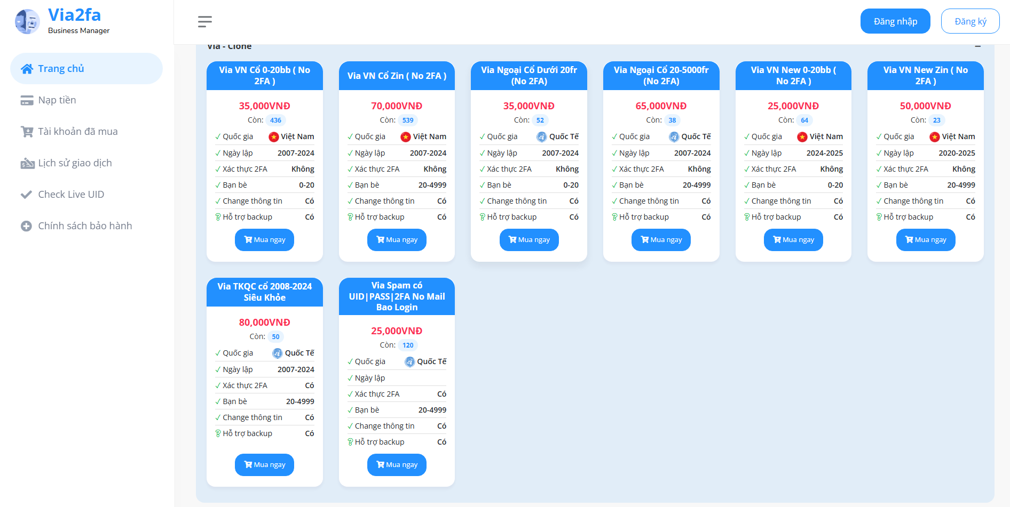Viewport: 1010px width, 507px height.
Task: Click the cart icon for Tài khoản đã mua
Action: (x=27, y=132)
